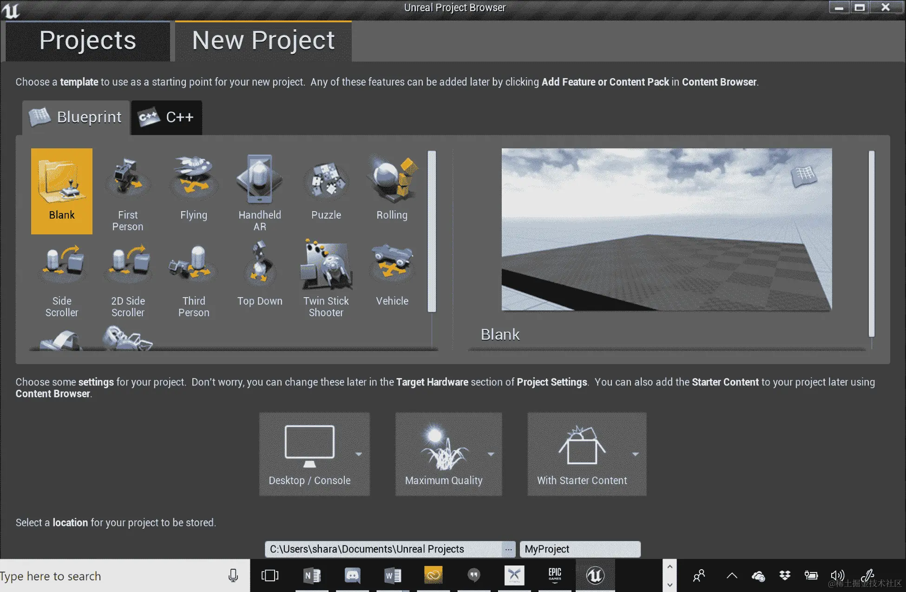Select the Vehicle template icon
Screen dimensions: 906x592
click(x=392, y=265)
